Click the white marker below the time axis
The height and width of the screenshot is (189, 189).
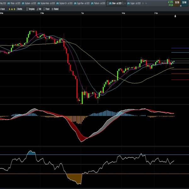175,16
